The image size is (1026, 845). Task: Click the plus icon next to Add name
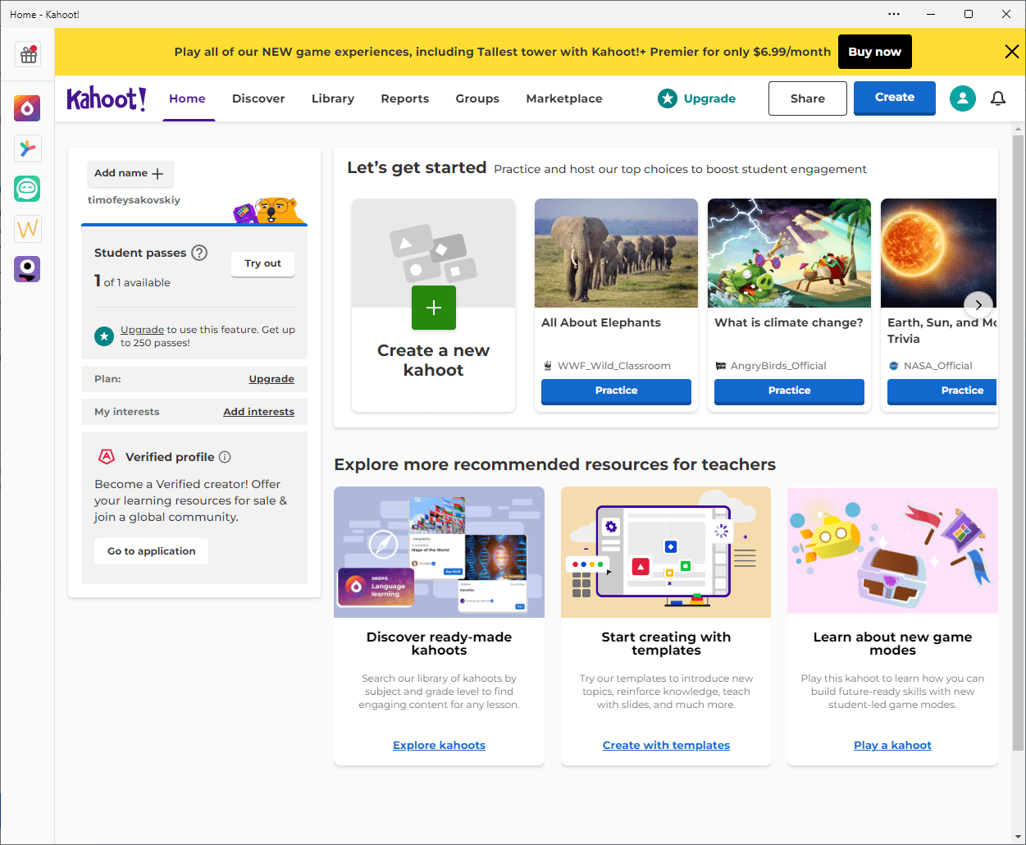pyautogui.click(x=157, y=174)
